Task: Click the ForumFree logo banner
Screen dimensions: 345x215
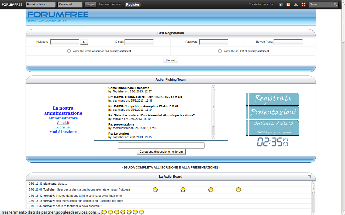Action: tap(58, 16)
